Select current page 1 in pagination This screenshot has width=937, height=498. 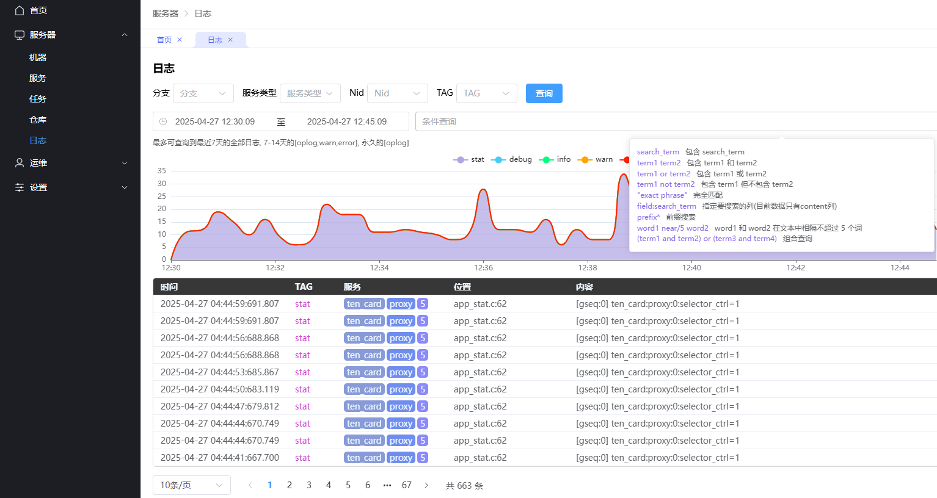270,485
